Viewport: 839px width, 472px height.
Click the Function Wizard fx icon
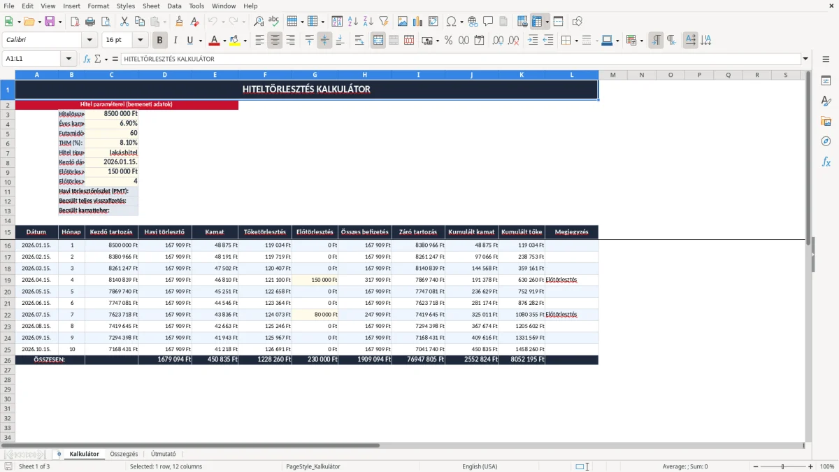coord(87,59)
